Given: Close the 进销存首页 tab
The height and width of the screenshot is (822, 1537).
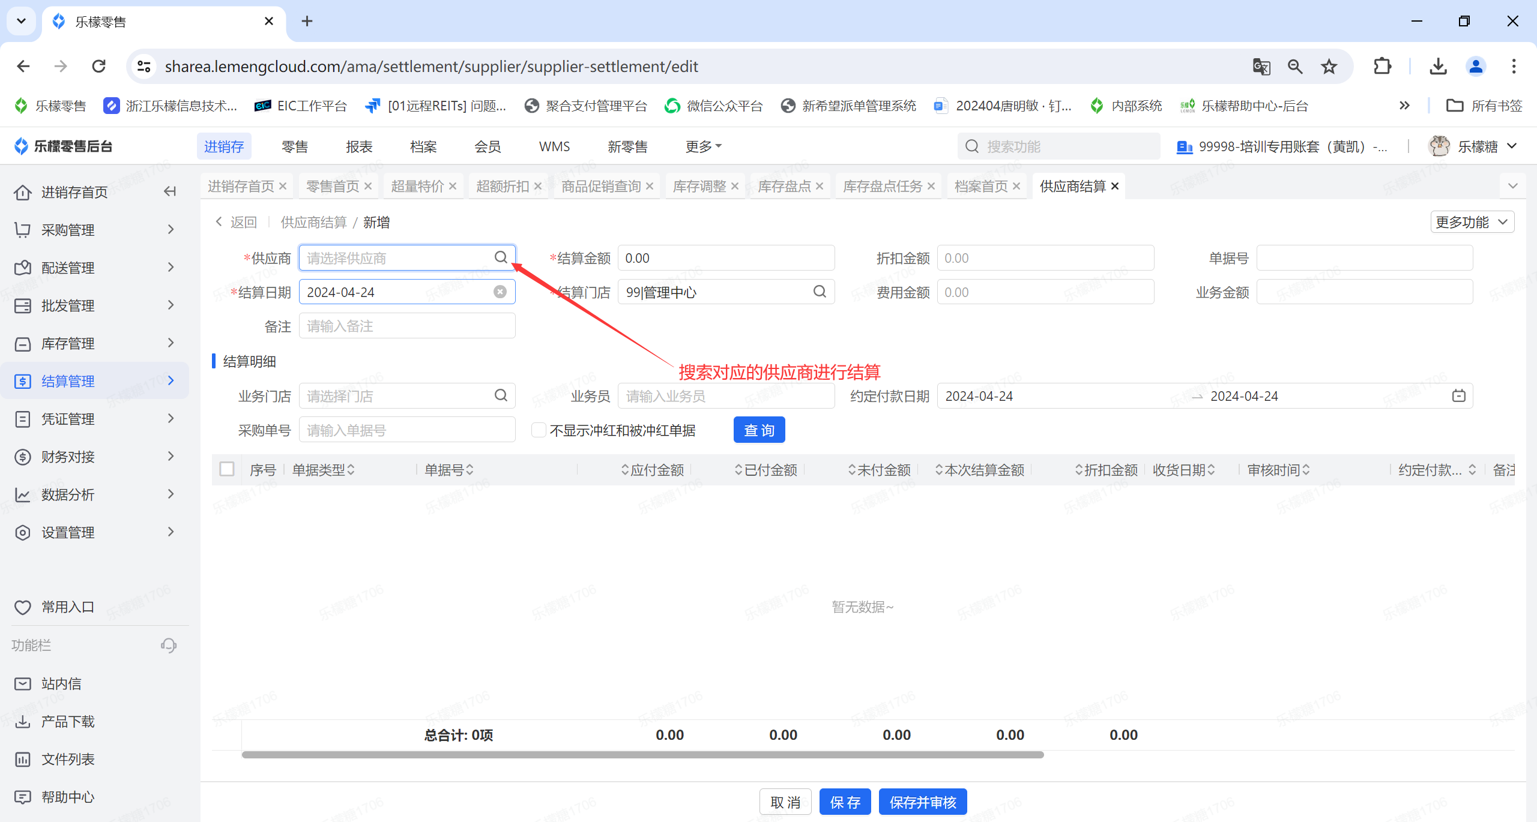Looking at the screenshot, I should [283, 186].
